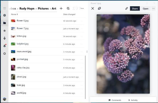Select the kitten.jpg file
This screenshot has width=158, height=103.
(47, 36)
